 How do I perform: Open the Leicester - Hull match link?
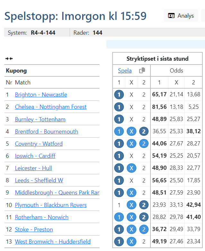click(33, 168)
